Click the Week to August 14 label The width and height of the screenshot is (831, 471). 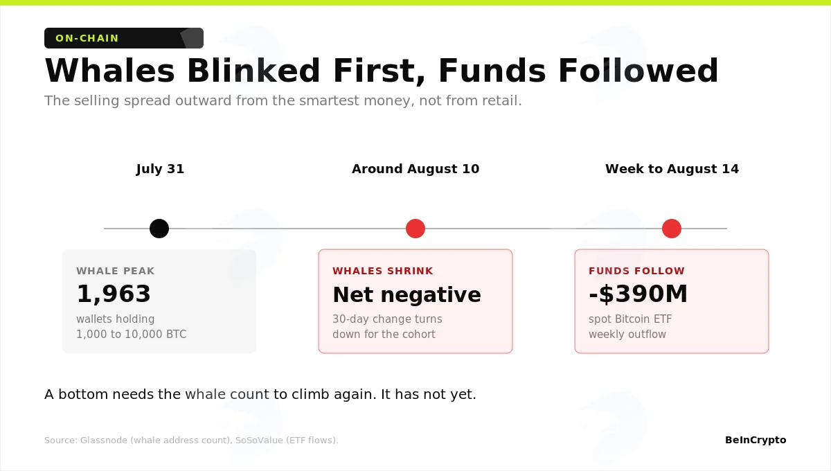click(672, 169)
